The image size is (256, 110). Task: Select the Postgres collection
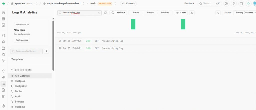pyautogui.click(x=20, y=81)
